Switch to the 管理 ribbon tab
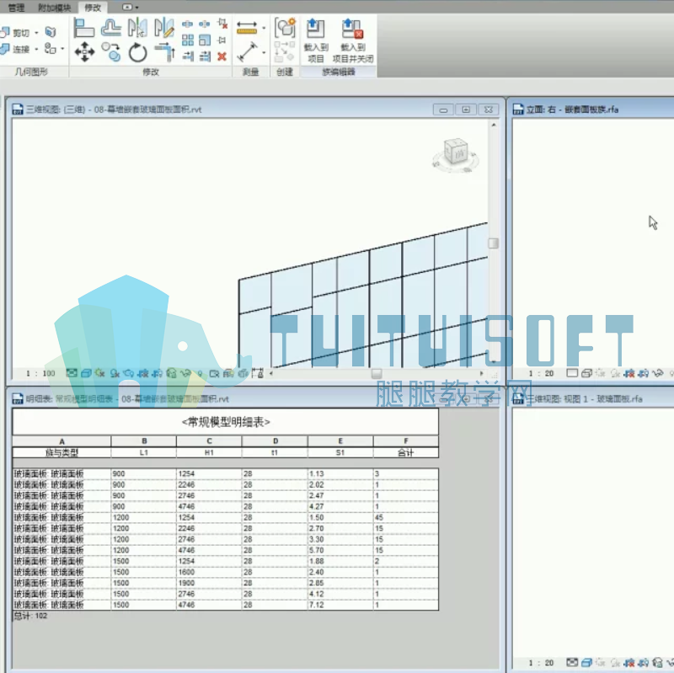The width and height of the screenshot is (674, 673). click(16, 8)
